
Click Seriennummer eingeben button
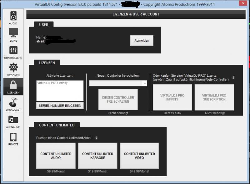(60, 106)
